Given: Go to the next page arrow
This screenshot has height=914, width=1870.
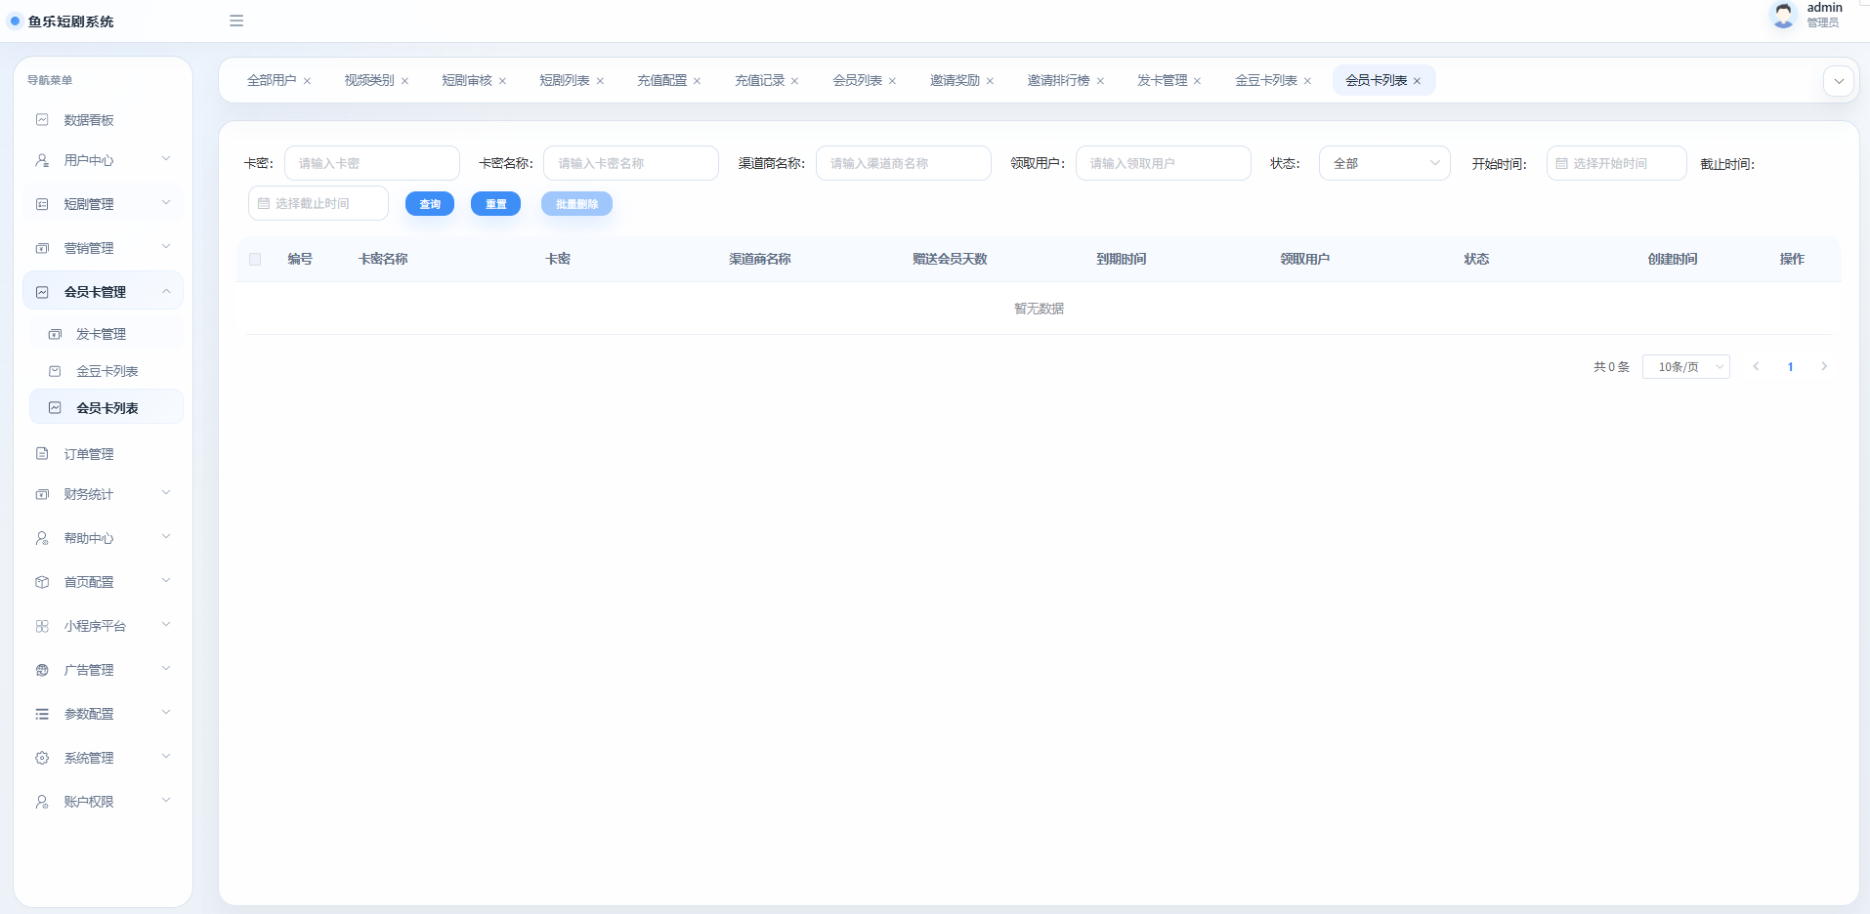Looking at the screenshot, I should (1824, 367).
